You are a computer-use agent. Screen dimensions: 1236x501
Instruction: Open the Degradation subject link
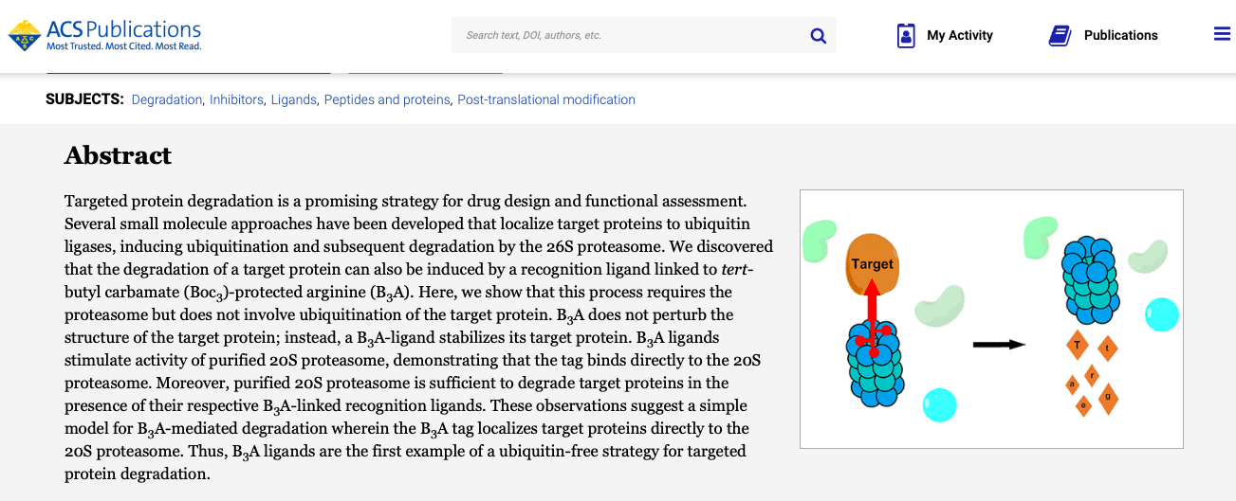click(166, 99)
